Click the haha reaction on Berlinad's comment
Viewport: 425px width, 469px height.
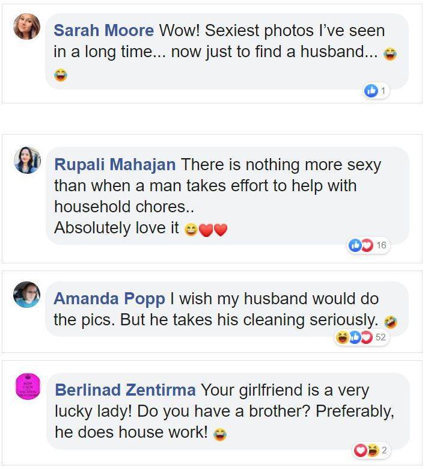coord(372,450)
